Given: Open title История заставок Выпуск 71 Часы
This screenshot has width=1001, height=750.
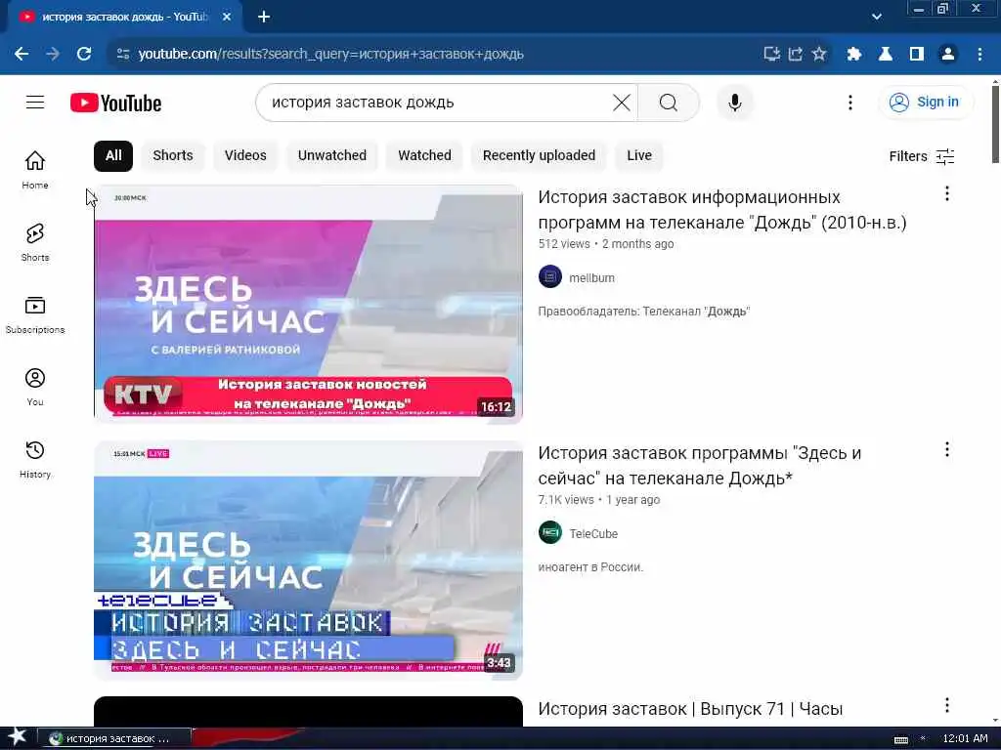Looking at the screenshot, I should (x=690, y=709).
